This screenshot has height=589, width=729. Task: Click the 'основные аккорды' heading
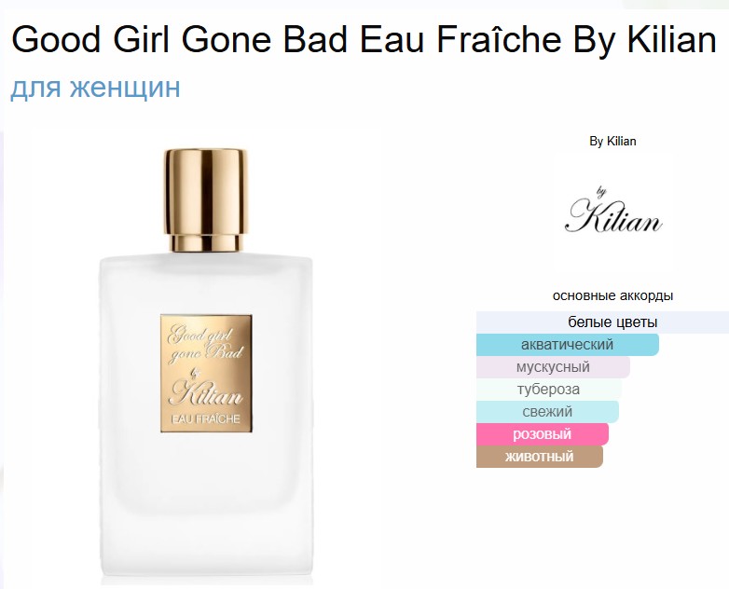[612, 295]
